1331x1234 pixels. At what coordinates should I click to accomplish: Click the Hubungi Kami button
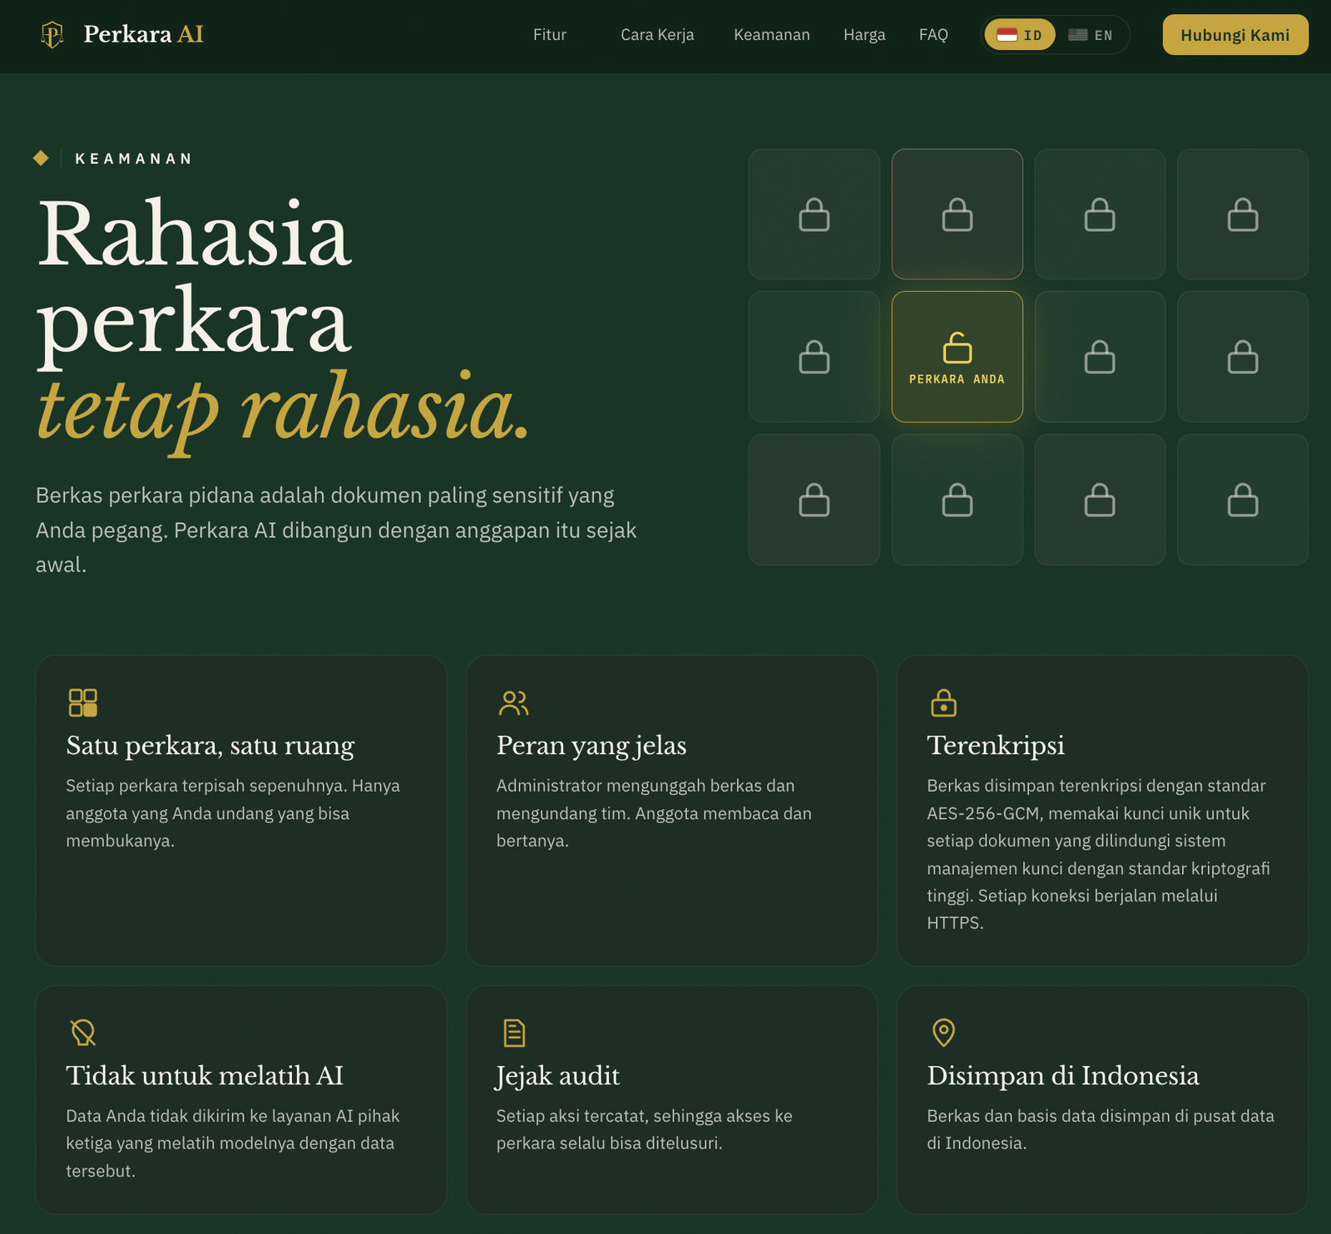(x=1235, y=35)
